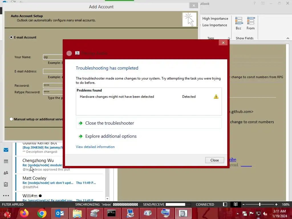The width and height of the screenshot is (292, 219).
Task: Click the zoom out minus icon
Action: tap(244, 204)
